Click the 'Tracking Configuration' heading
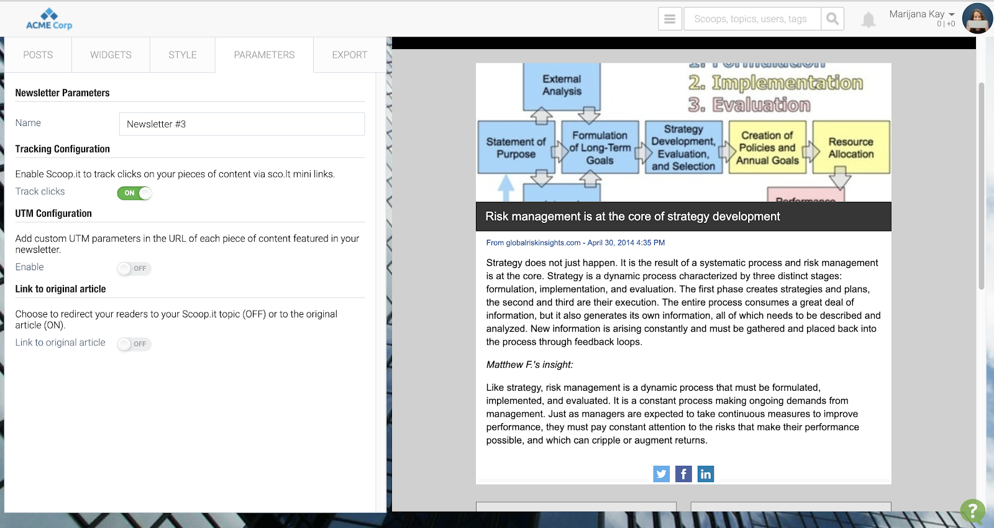The width and height of the screenshot is (994, 528). click(x=62, y=149)
